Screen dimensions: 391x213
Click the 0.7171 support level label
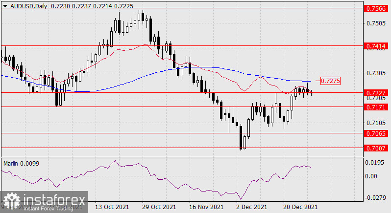tap(376, 106)
